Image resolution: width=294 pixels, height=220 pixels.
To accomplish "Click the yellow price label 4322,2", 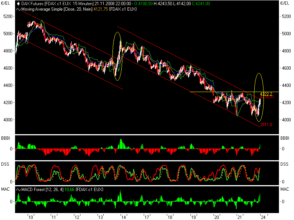I will [266, 94].
